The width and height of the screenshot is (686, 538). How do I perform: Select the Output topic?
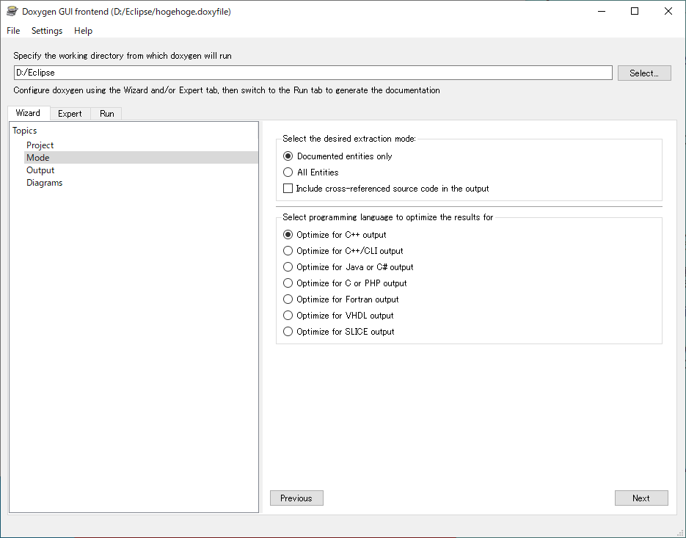click(40, 170)
